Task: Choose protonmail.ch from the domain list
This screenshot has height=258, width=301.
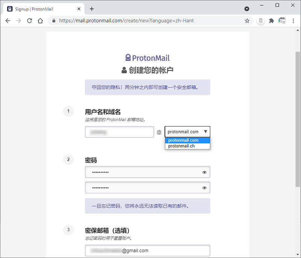Action: click(x=187, y=146)
